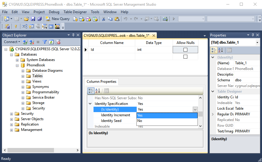
Task: Click the Object Explorer filter funnel icon
Action: [44, 42]
